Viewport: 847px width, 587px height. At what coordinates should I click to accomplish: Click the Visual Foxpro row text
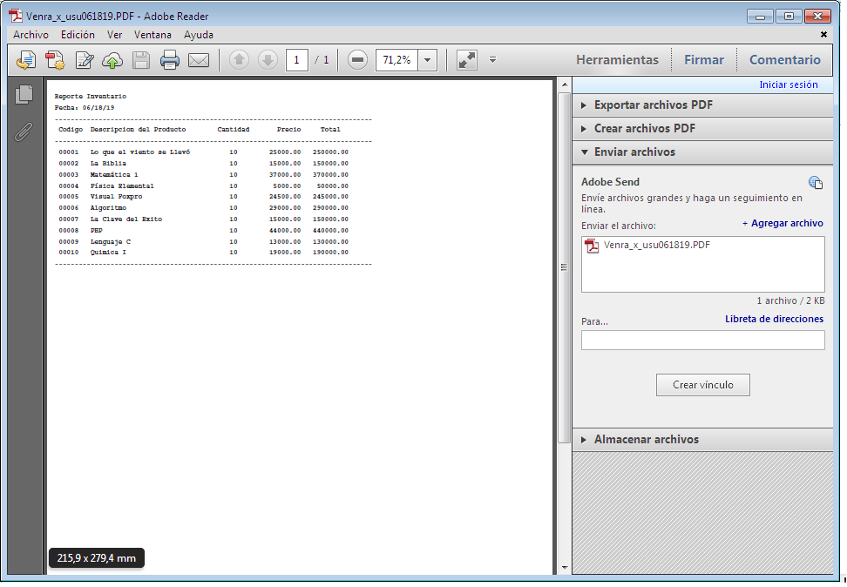pos(116,197)
